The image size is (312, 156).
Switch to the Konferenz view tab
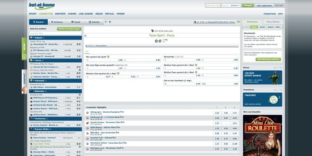(57, 22)
